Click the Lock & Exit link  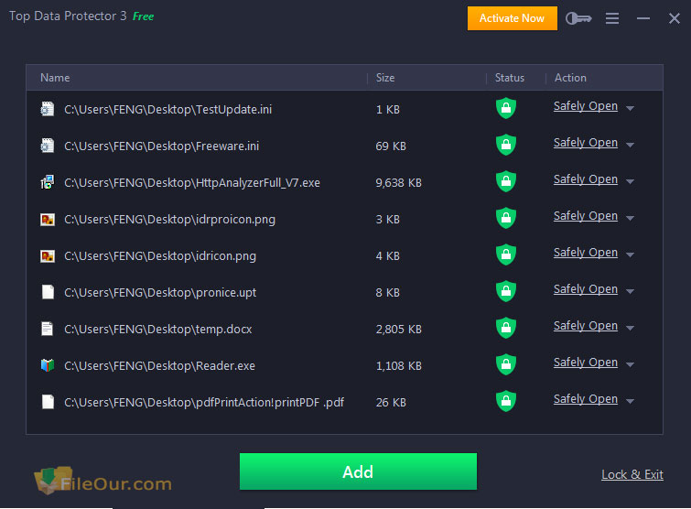click(x=632, y=474)
